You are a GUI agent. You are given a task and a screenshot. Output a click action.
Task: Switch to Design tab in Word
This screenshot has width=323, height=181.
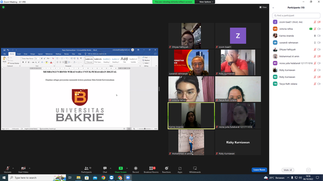point(32,54)
